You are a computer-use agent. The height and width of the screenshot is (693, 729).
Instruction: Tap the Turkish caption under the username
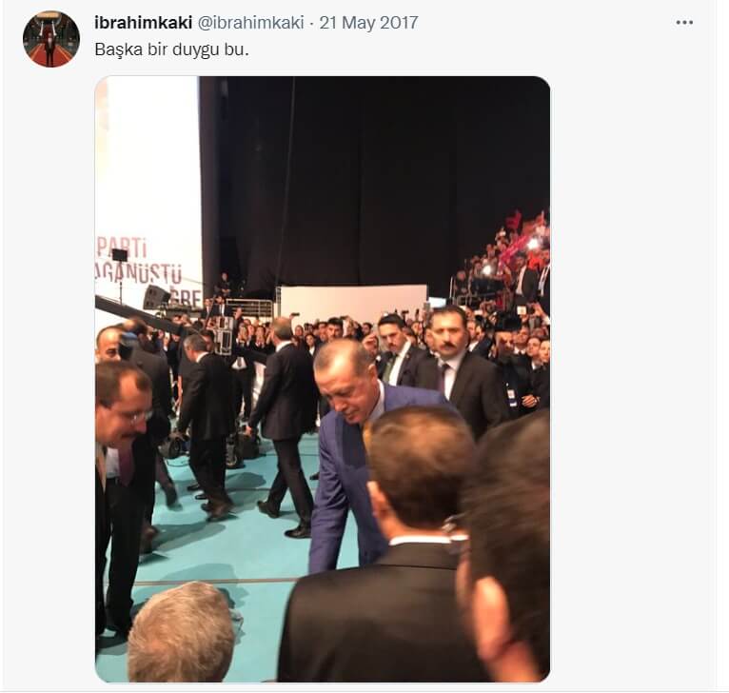click(172, 49)
